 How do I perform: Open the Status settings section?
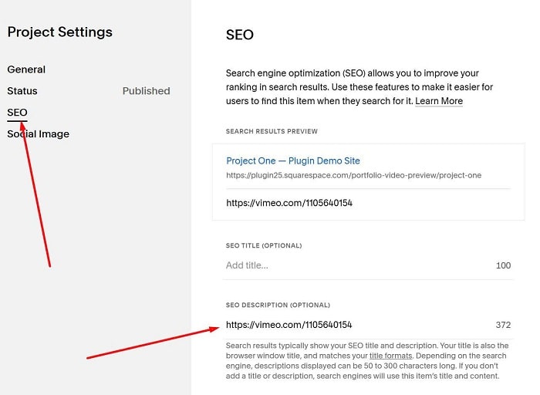22,91
